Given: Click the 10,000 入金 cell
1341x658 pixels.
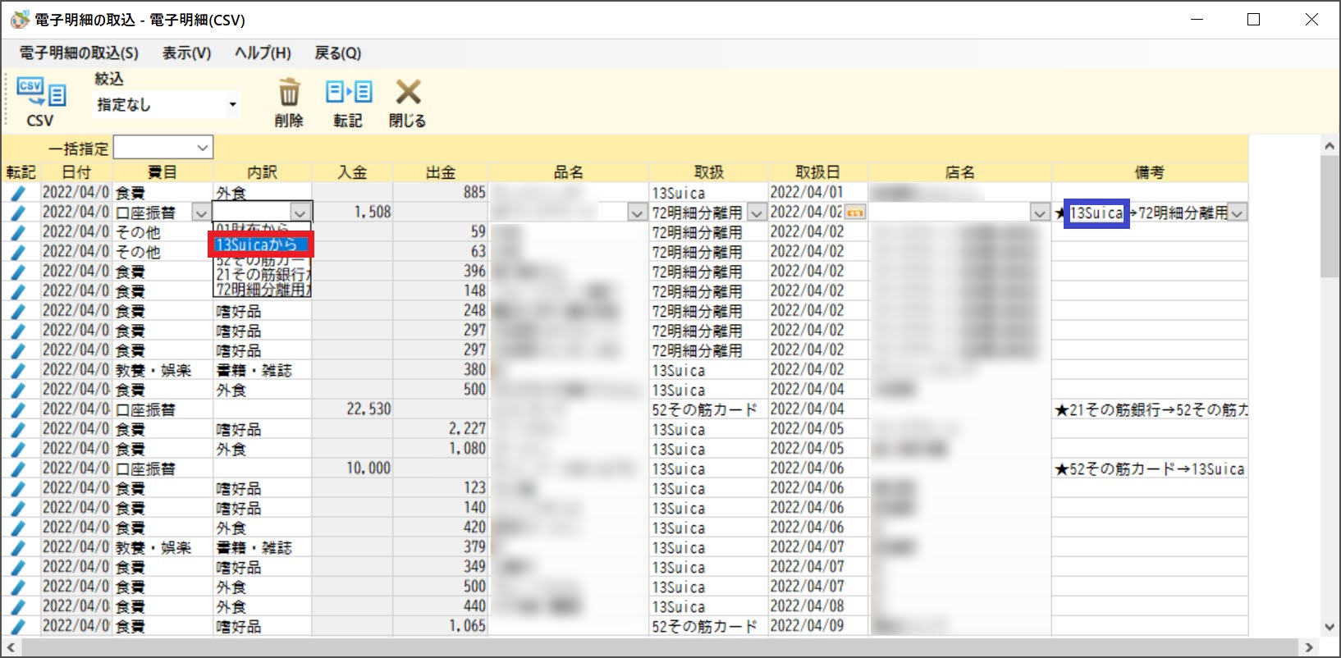Looking at the screenshot, I should (352, 468).
